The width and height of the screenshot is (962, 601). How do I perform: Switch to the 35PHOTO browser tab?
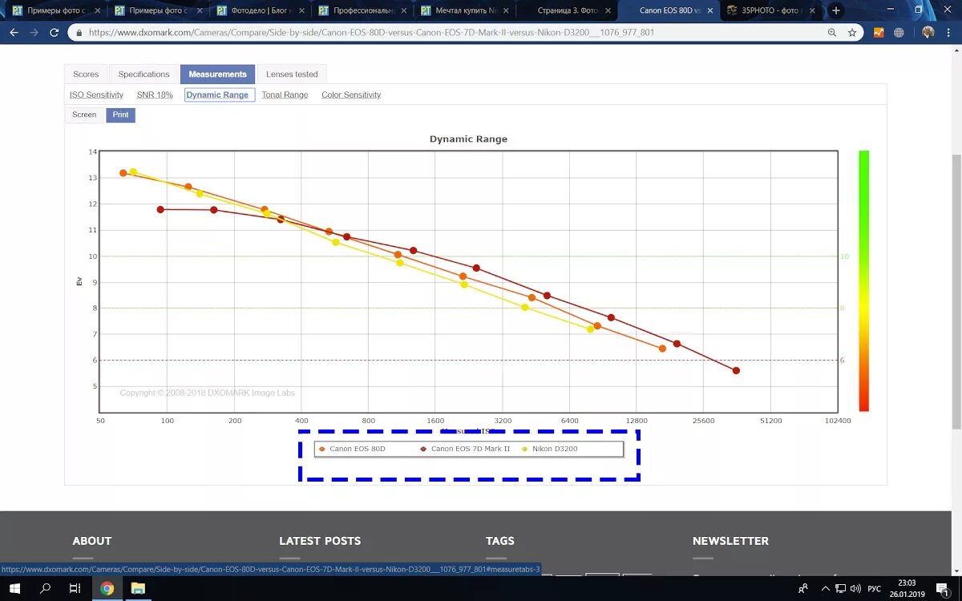(x=770, y=11)
